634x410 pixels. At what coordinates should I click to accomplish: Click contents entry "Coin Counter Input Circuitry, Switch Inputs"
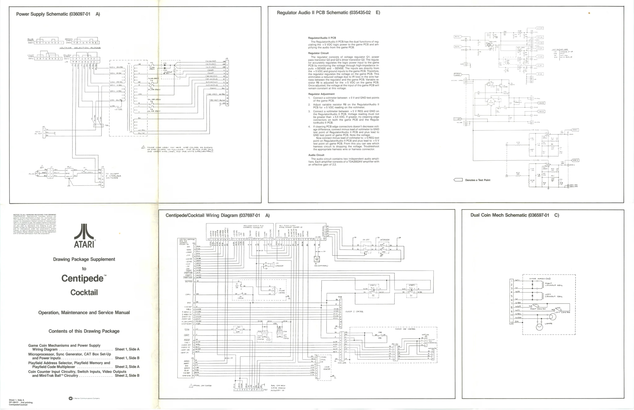tap(77, 371)
